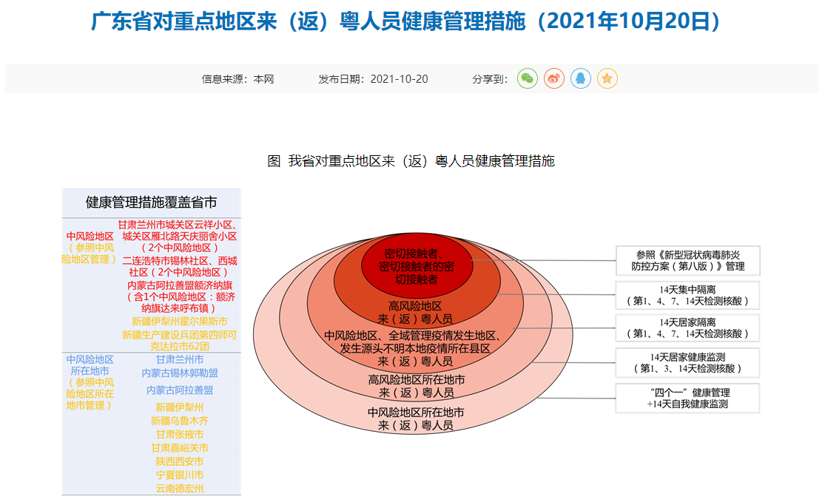The image size is (825, 502).
Task: Click the blue article headline at top
Action: coord(405,21)
